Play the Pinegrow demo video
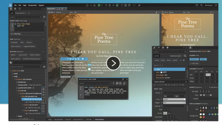This screenshot has height=125, width=222. pyautogui.click(x=113, y=63)
